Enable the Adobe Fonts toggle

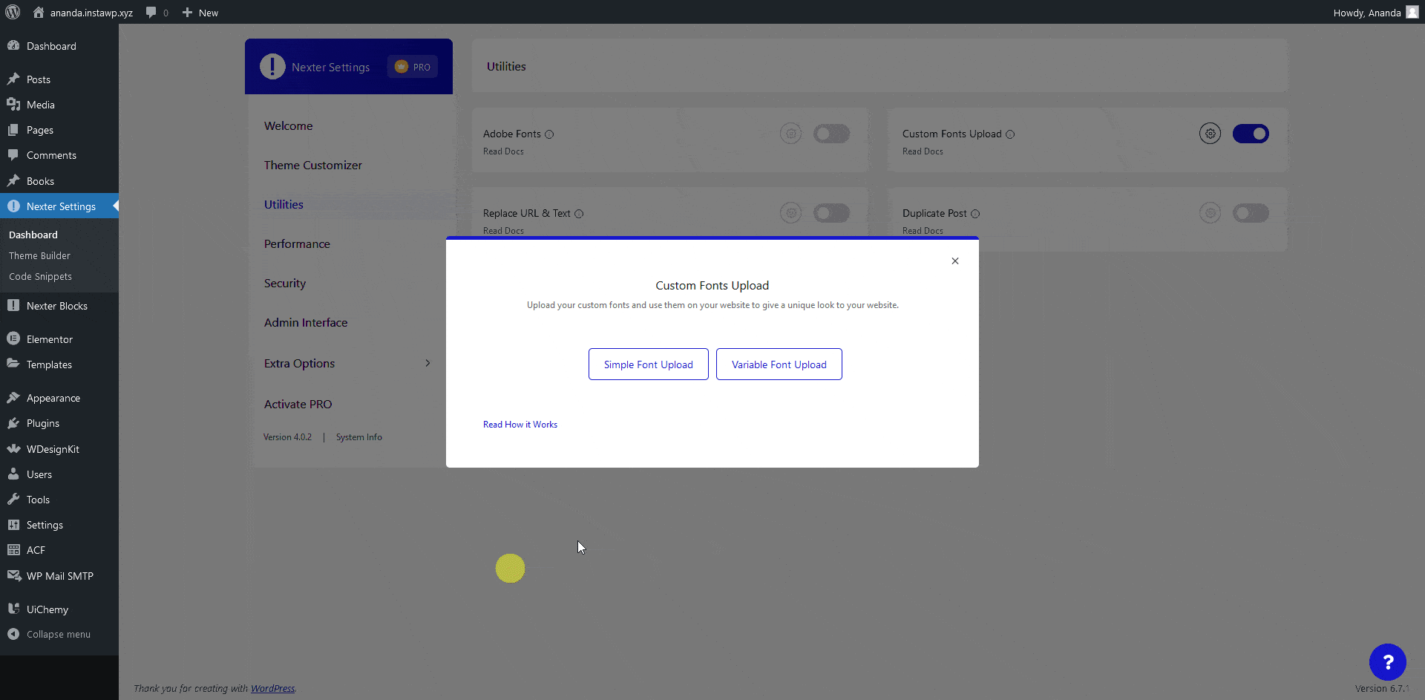coord(831,134)
